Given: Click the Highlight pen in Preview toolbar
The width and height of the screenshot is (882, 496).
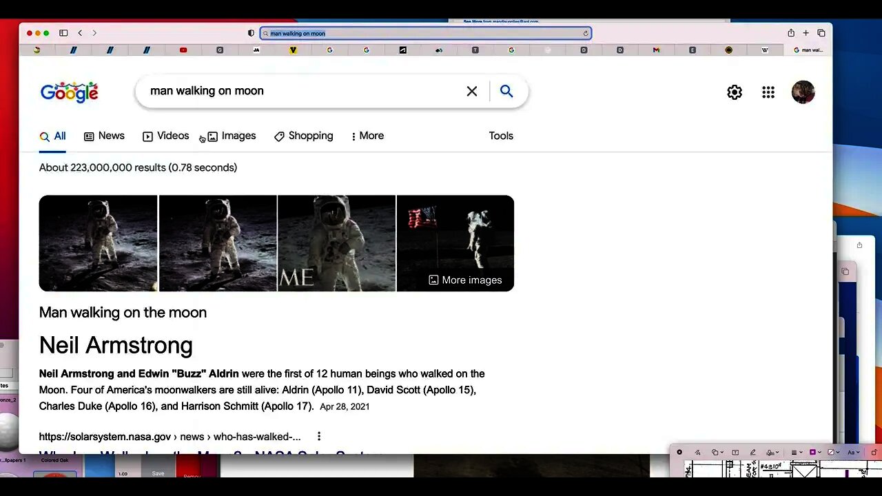Looking at the screenshot, I should pyautogui.click(x=753, y=453).
